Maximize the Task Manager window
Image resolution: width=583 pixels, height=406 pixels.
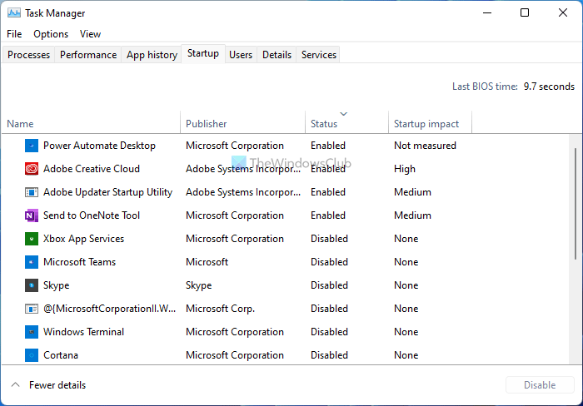[525, 13]
